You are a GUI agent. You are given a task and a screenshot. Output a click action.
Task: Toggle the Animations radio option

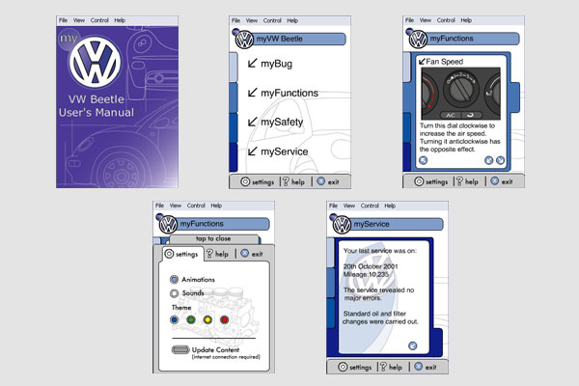(x=175, y=280)
